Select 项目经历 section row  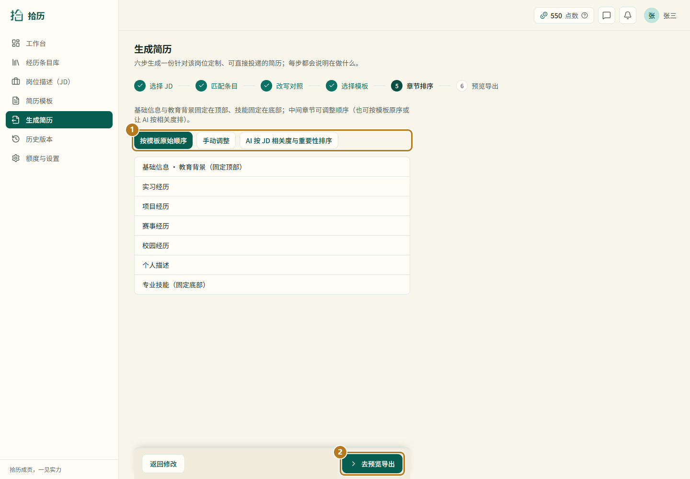[x=272, y=206]
